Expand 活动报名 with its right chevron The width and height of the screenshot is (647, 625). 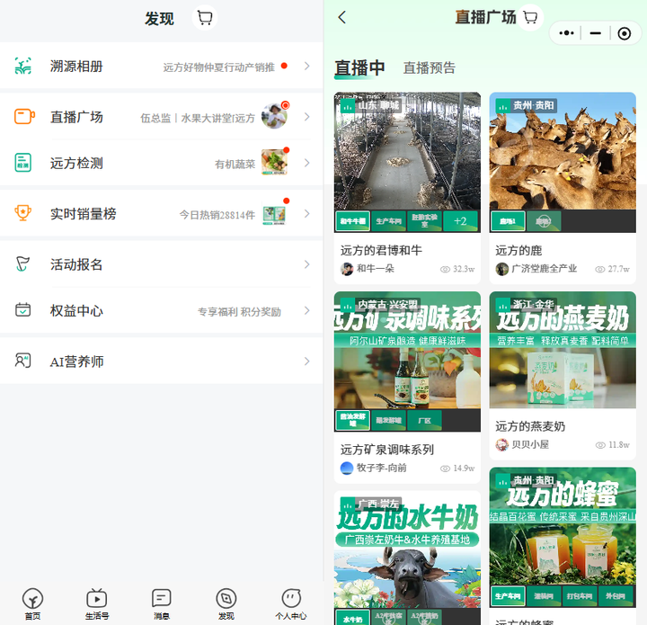pyautogui.click(x=306, y=264)
